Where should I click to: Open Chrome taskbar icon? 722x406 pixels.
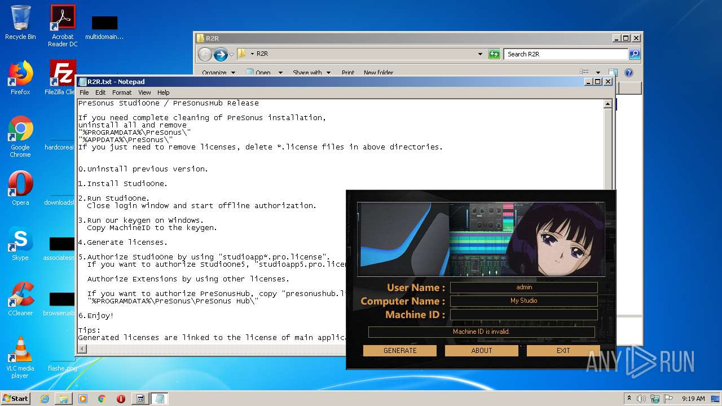click(102, 399)
